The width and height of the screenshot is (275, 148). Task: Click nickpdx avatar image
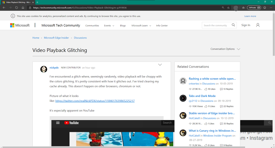pyautogui.click(x=44, y=69)
